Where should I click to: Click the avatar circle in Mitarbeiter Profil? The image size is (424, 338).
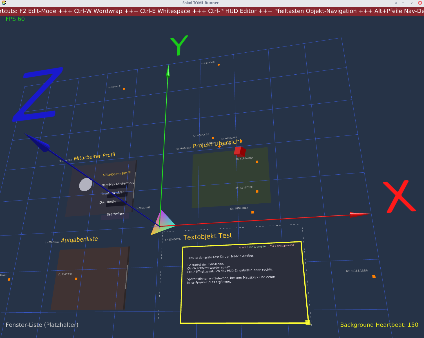(85, 184)
